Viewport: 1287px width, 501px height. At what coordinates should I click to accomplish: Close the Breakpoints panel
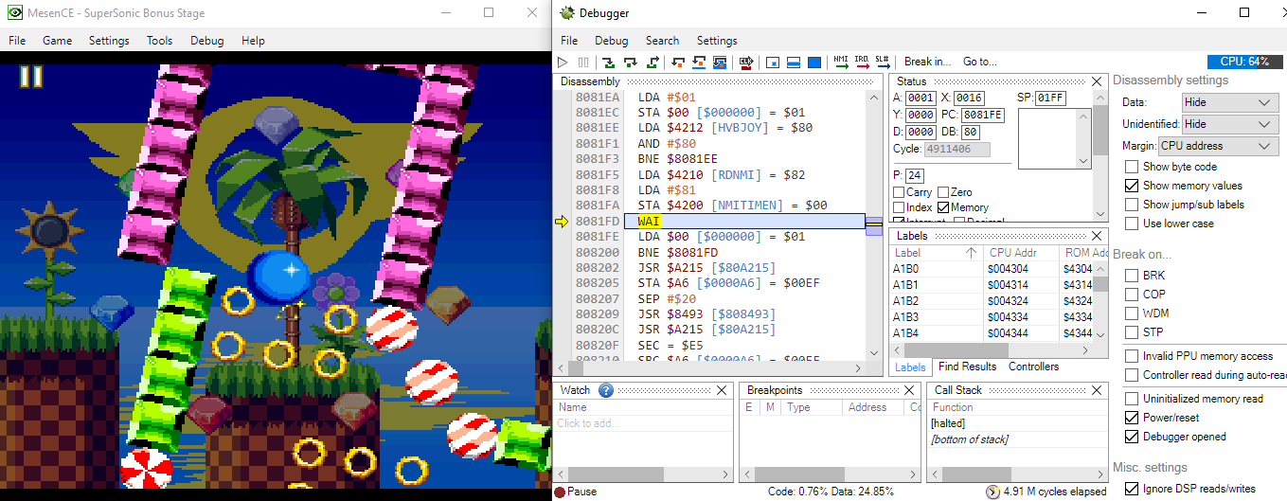pos(910,390)
